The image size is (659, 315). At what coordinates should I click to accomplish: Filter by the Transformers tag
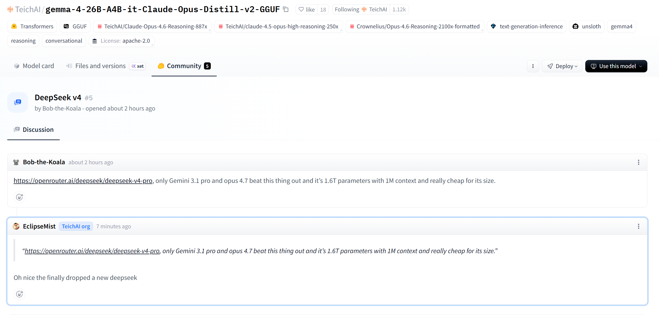(32, 26)
